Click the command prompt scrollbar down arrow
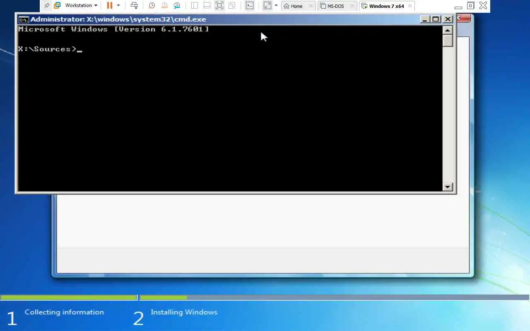This screenshot has width=530, height=331. pos(448,187)
